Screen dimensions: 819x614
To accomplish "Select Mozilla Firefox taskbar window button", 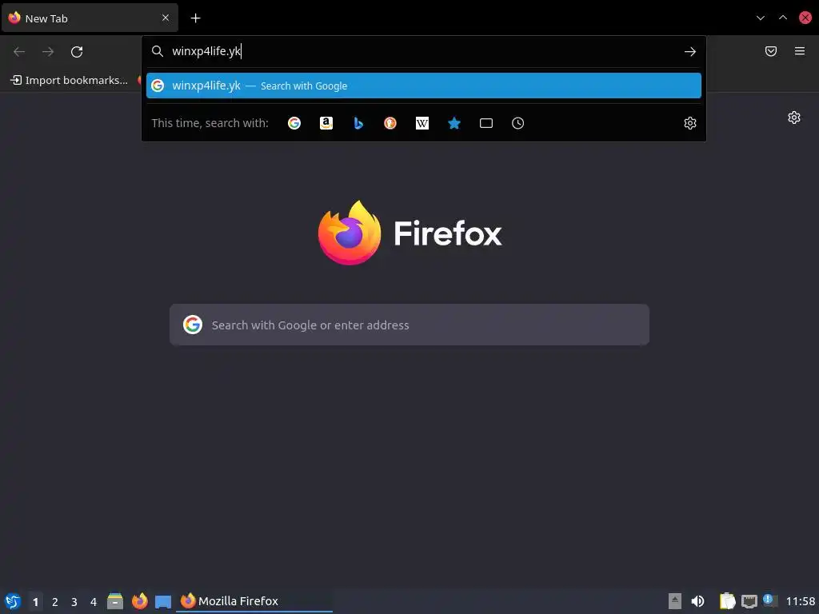I will tap(254, 601).
